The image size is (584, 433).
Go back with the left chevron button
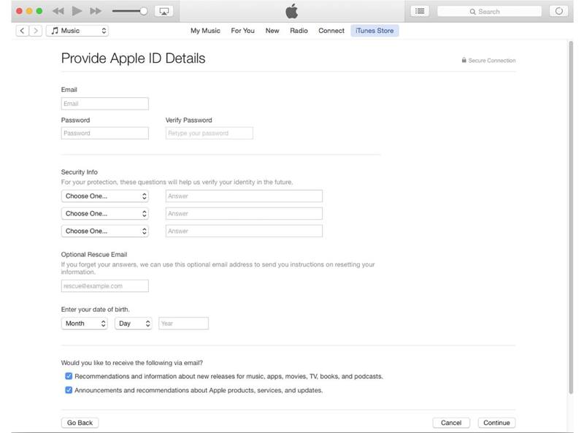[x=23, y=31]
